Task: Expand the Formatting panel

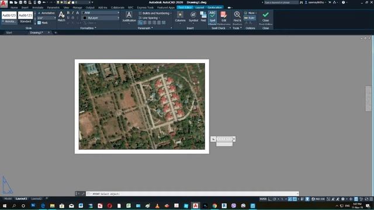Action: pyautogui.click(x=88, y=28)
